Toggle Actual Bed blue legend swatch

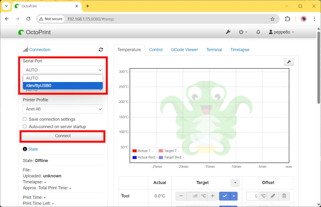pos(135,157)
